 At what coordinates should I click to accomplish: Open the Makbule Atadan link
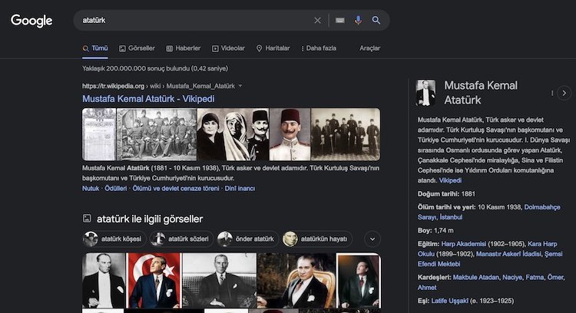click(475, 278)
